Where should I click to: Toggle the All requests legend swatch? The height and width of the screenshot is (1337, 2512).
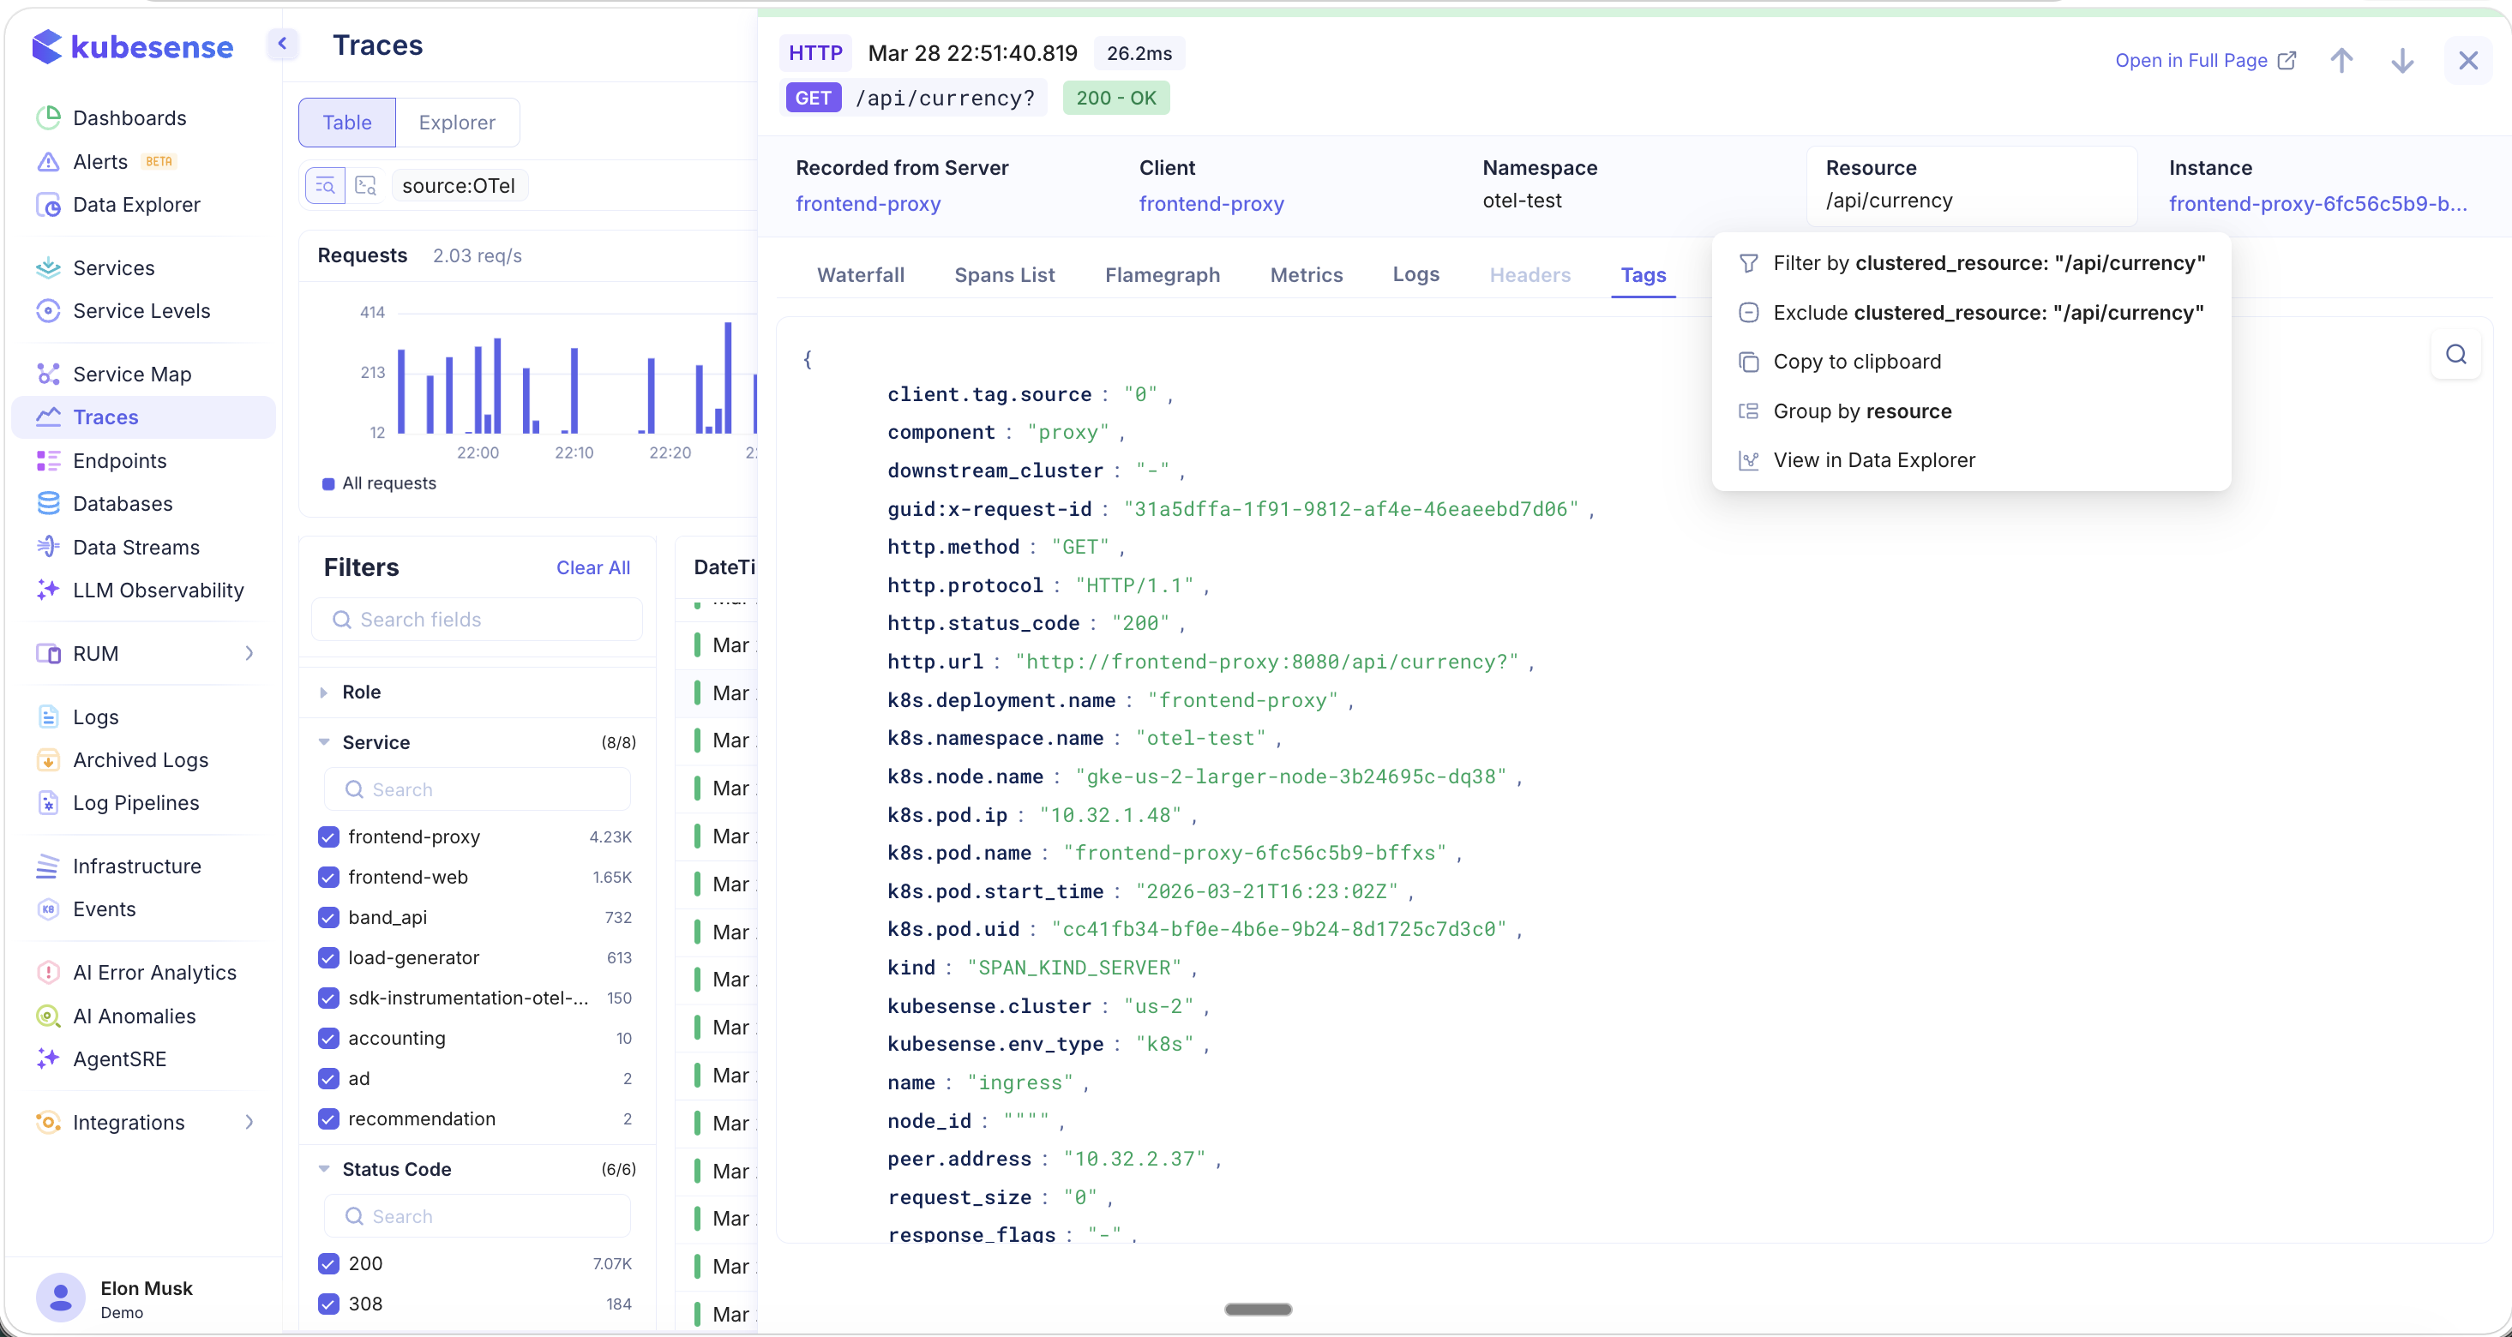pos(328,484)
